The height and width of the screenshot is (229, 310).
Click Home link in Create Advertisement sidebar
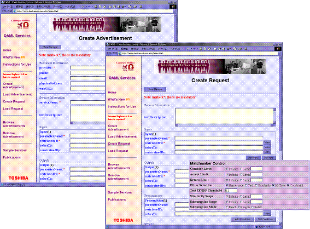(7, 50)
